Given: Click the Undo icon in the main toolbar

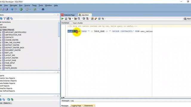Looking at the screenshot, I should point(12,9).
